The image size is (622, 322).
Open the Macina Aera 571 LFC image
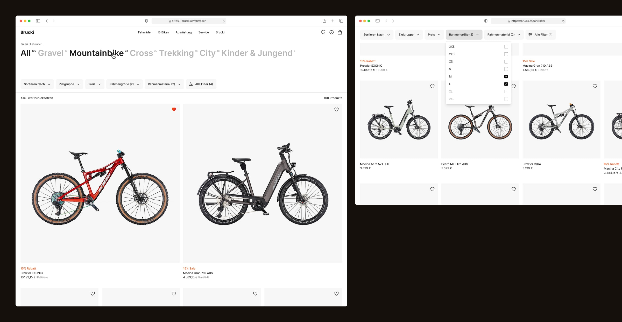click(x=399, y=120)
